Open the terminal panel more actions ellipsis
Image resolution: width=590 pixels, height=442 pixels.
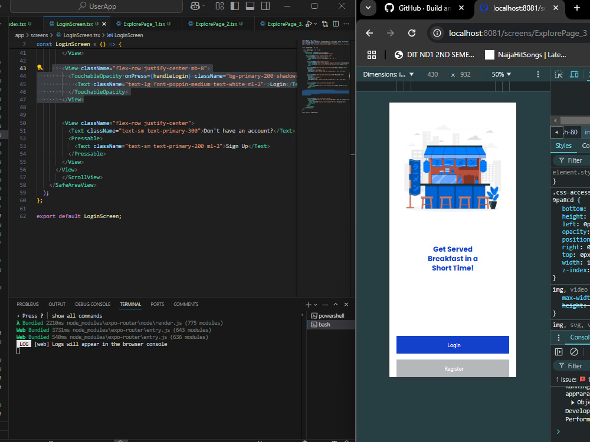pyautogui.click(x=325, y=305)
